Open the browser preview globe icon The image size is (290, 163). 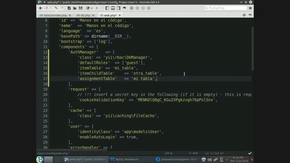point(88,8)
